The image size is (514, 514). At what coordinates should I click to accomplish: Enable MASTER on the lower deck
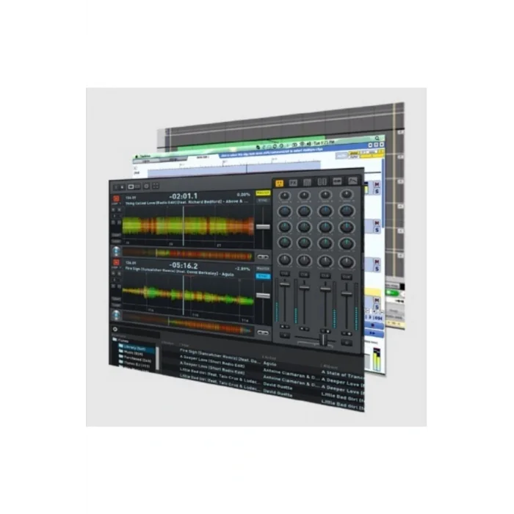[263, 269]
